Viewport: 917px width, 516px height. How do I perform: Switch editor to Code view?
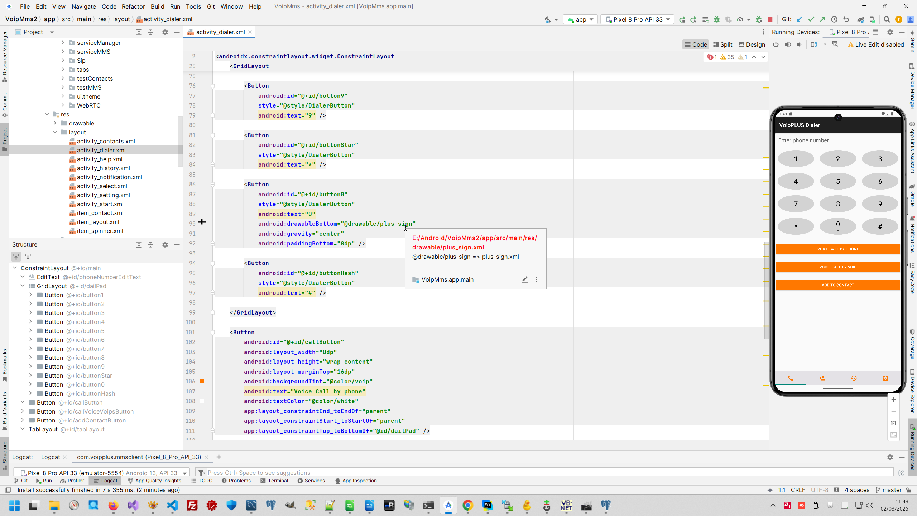(696, 44)
